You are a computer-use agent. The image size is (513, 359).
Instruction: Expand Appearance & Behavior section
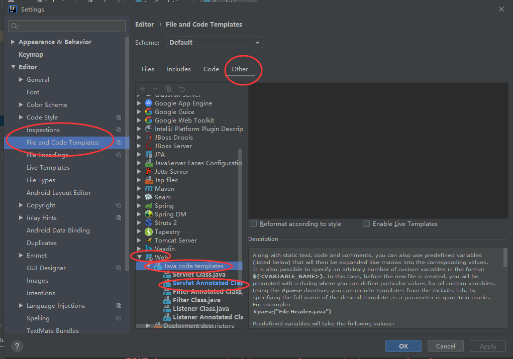pos(13,42)
